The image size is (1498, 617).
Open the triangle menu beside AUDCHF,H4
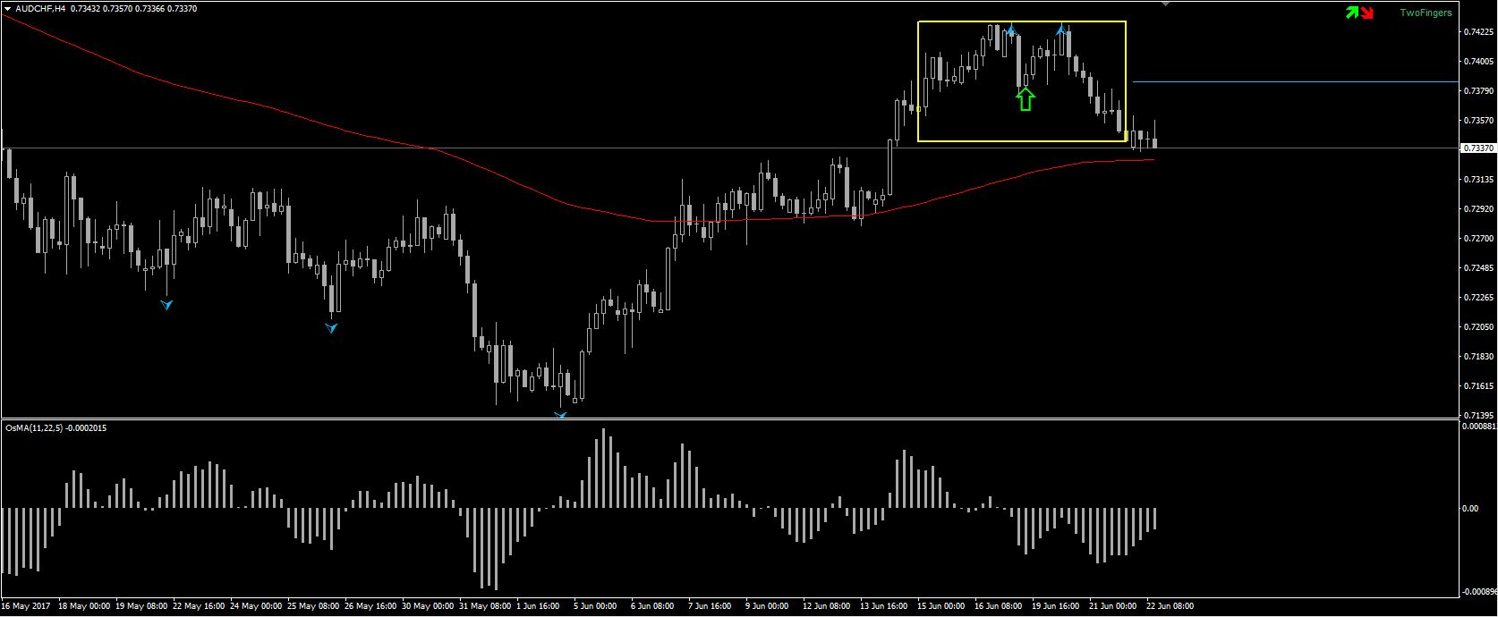8,8
